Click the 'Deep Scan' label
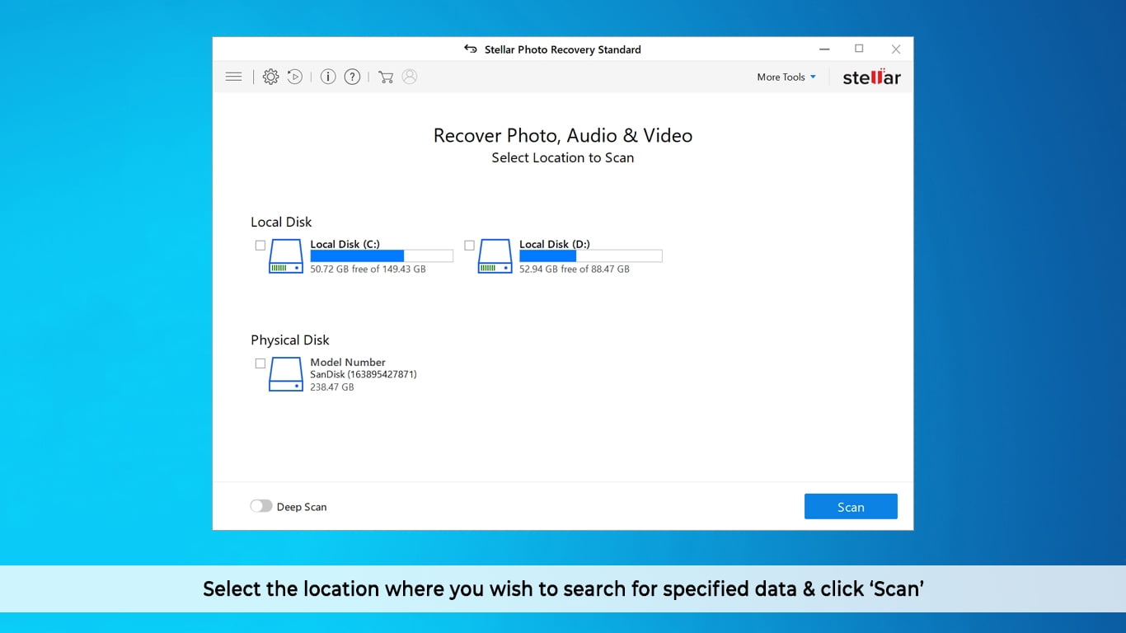The image size is (1126, 633). (302, 507)
